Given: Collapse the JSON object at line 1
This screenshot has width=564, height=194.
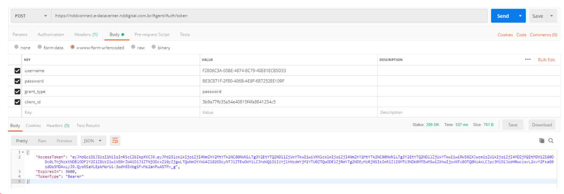Looking at the screenshot, I should pyautogui.click(x=23, y=152).
